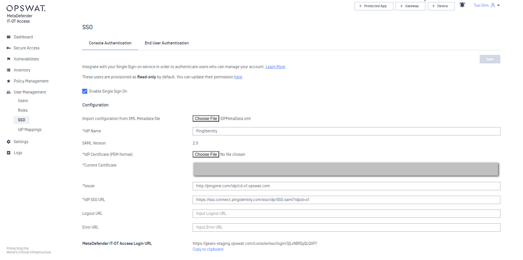
Task: Focus the Issuer input field
Action: 346,186
